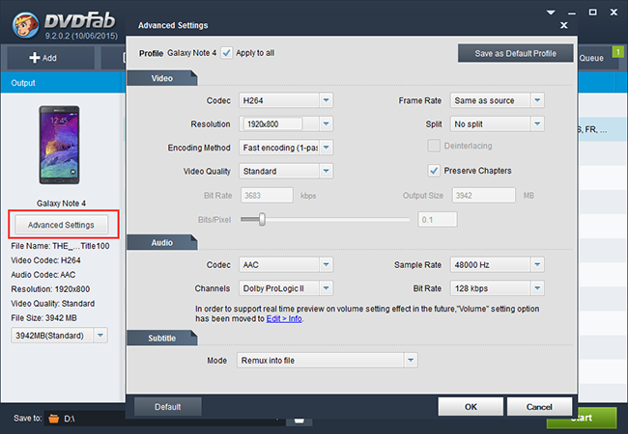Click the Resolution 1920x800 text box
Image resolution: width=628 pixels, height=434 pixels.
[x=273, y=123]
